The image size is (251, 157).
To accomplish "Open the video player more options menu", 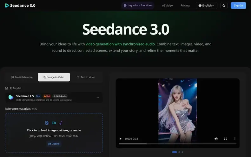I will (235, 139).
